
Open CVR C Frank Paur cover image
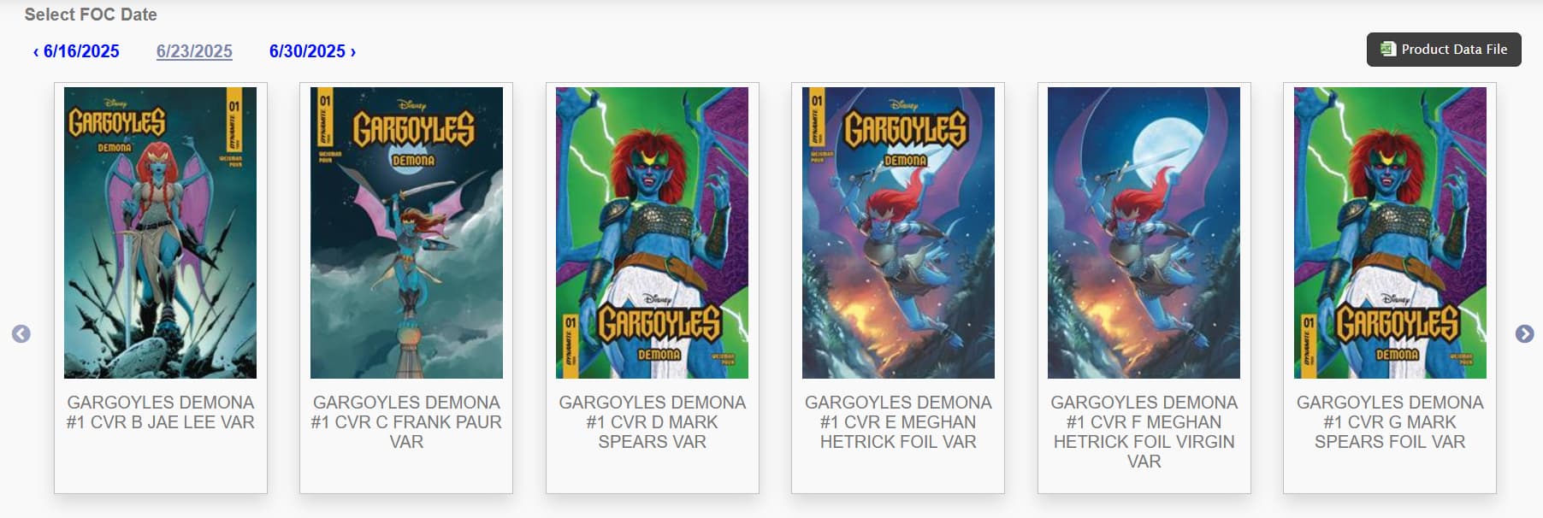point(406,233)
